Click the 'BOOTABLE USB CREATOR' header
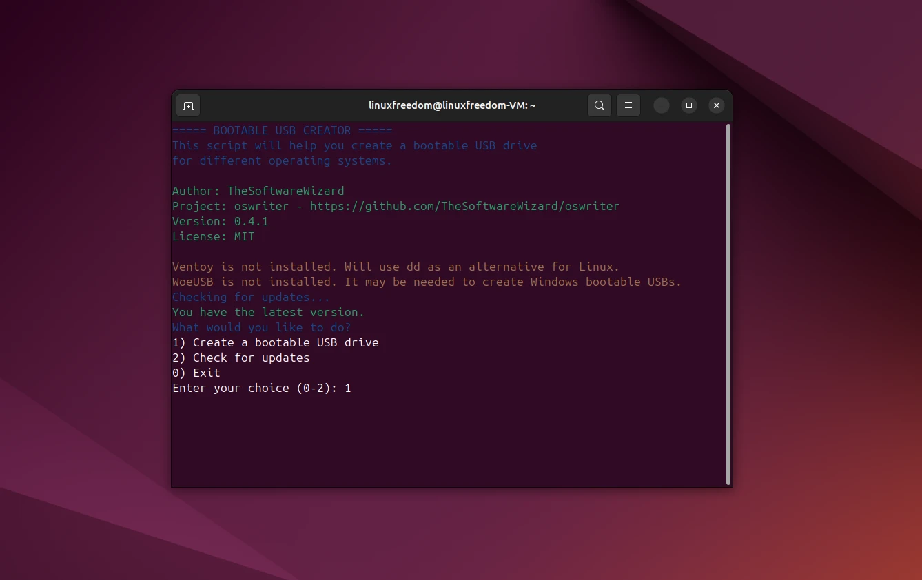 coord(283,130)
